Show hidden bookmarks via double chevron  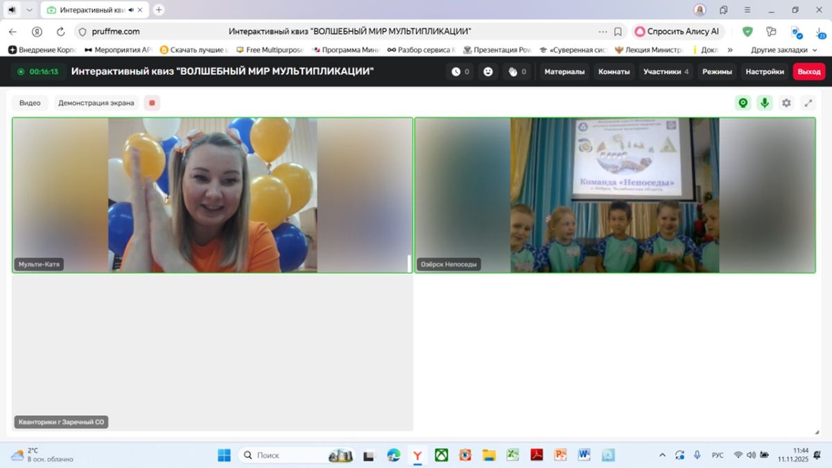pyautogui.click(x=730, y=50)
